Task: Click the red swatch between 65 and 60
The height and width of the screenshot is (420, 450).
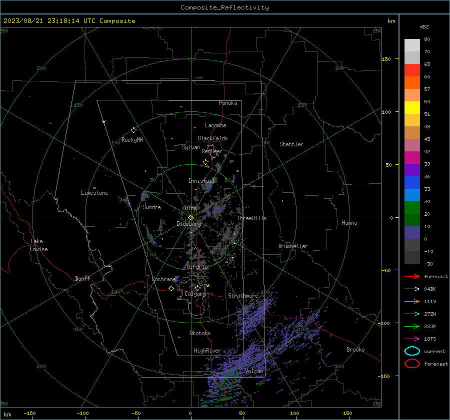Action: (x=412, y=70)
